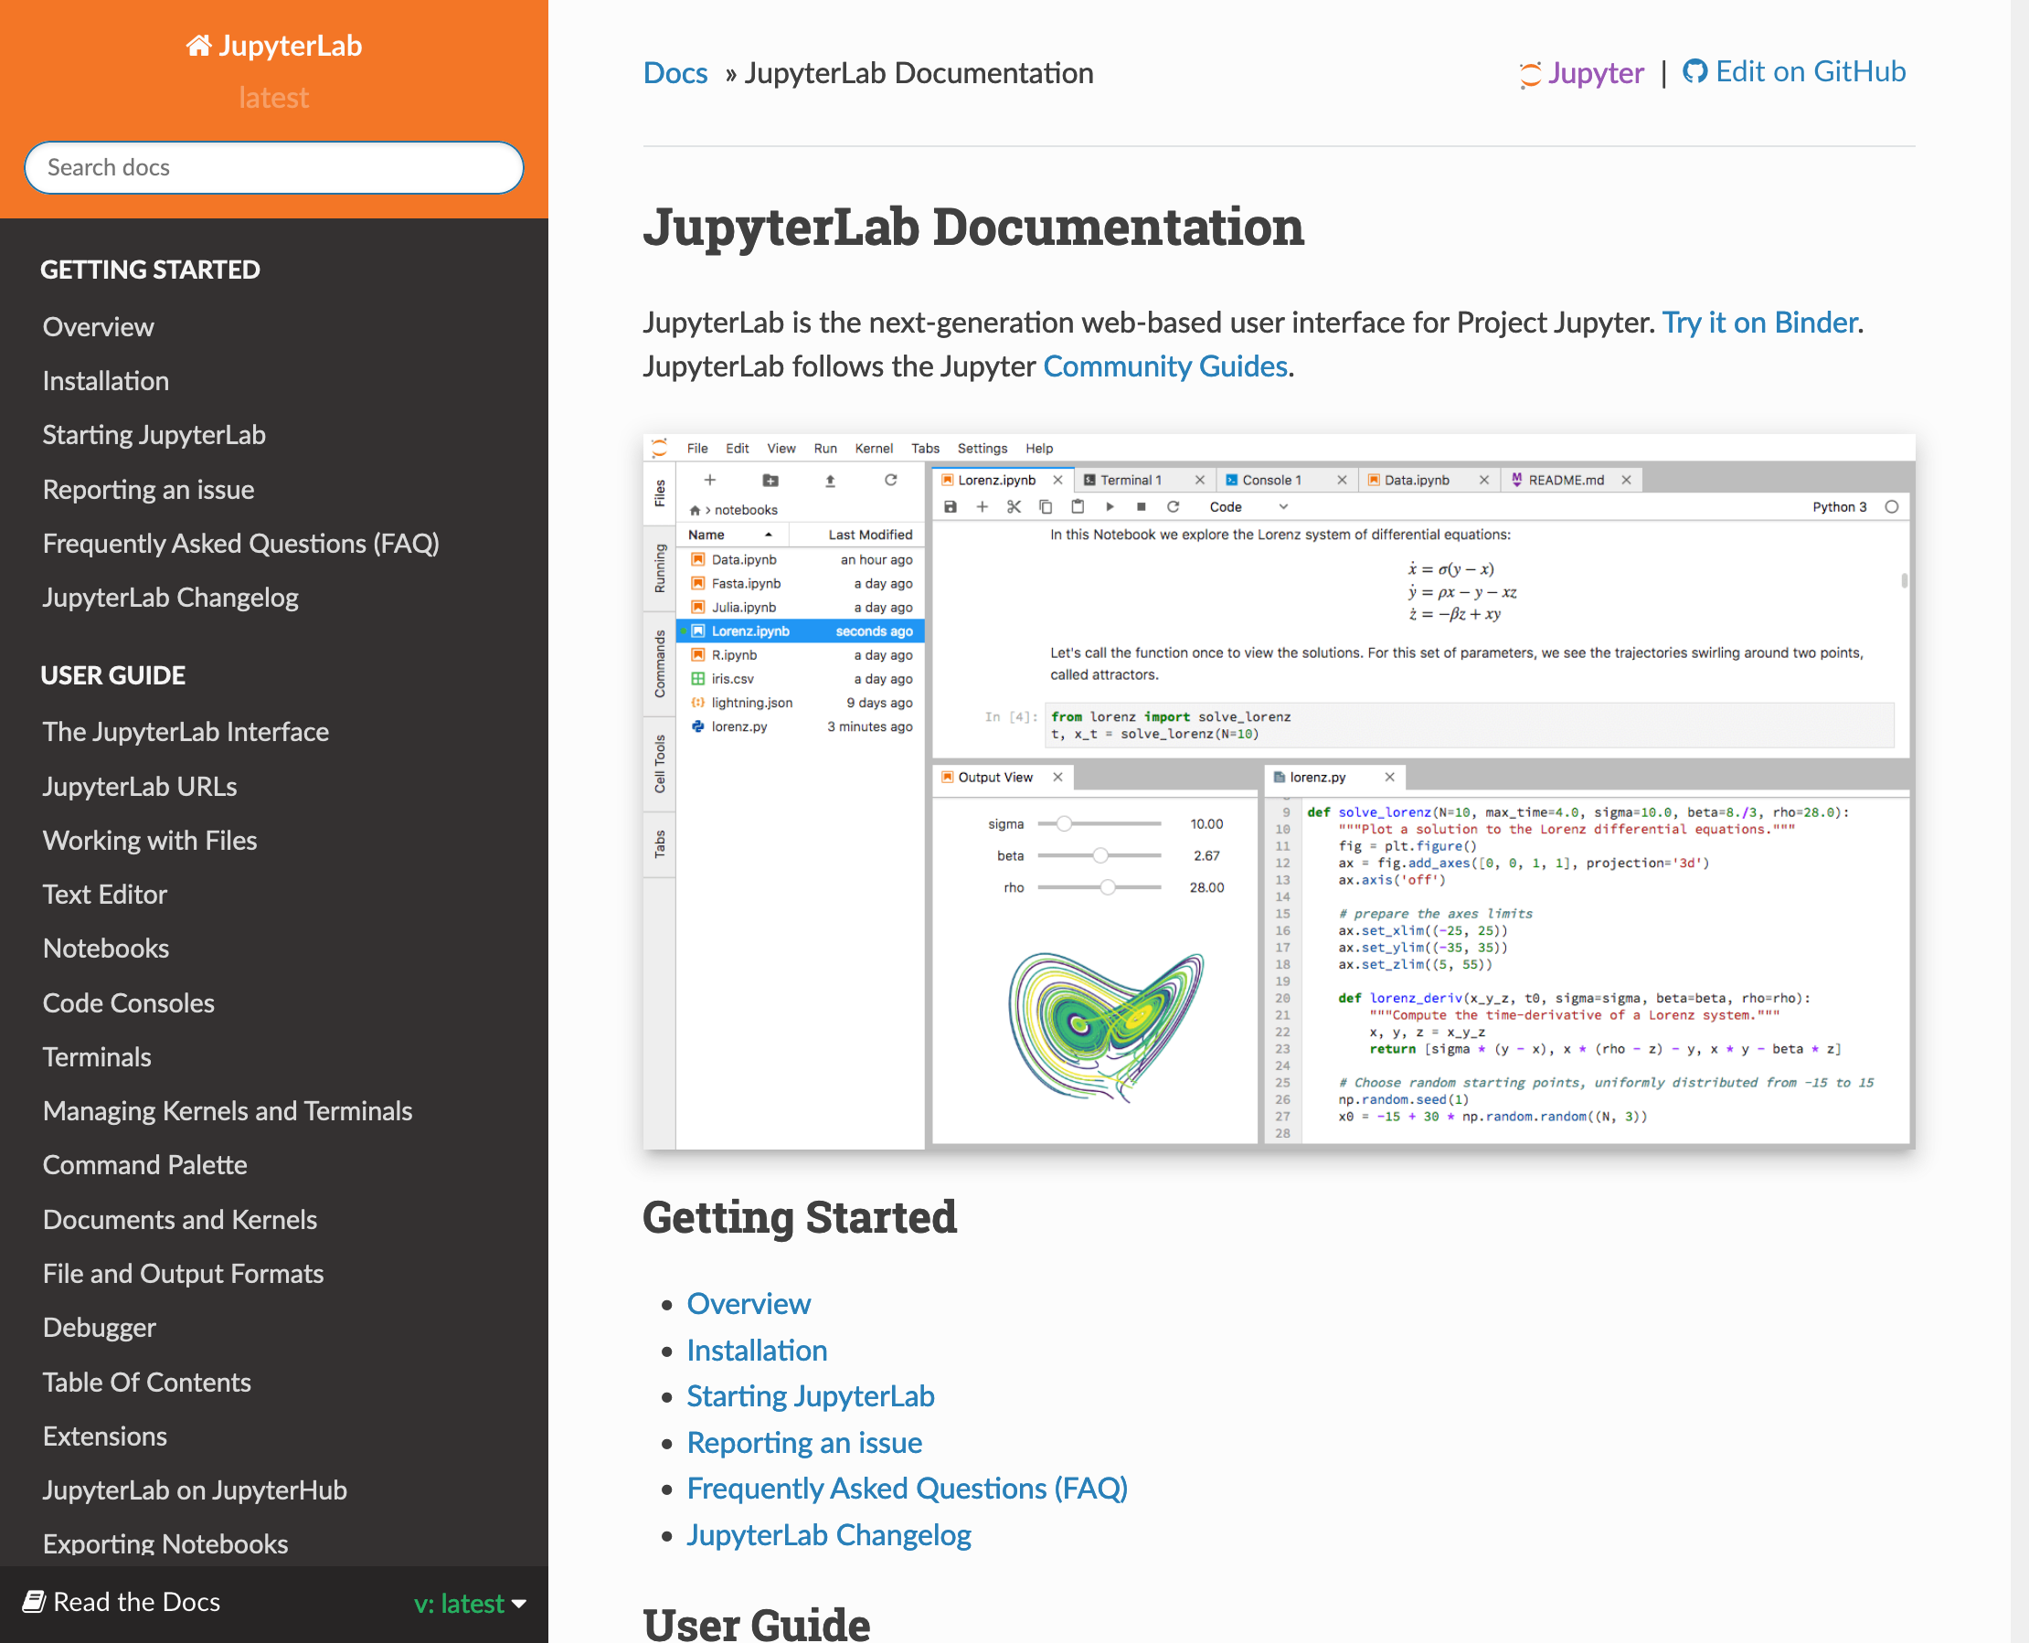2029x1643 pixels.
Task: Click the Python 3 kernel status circle
Action: click(1891, 507)
